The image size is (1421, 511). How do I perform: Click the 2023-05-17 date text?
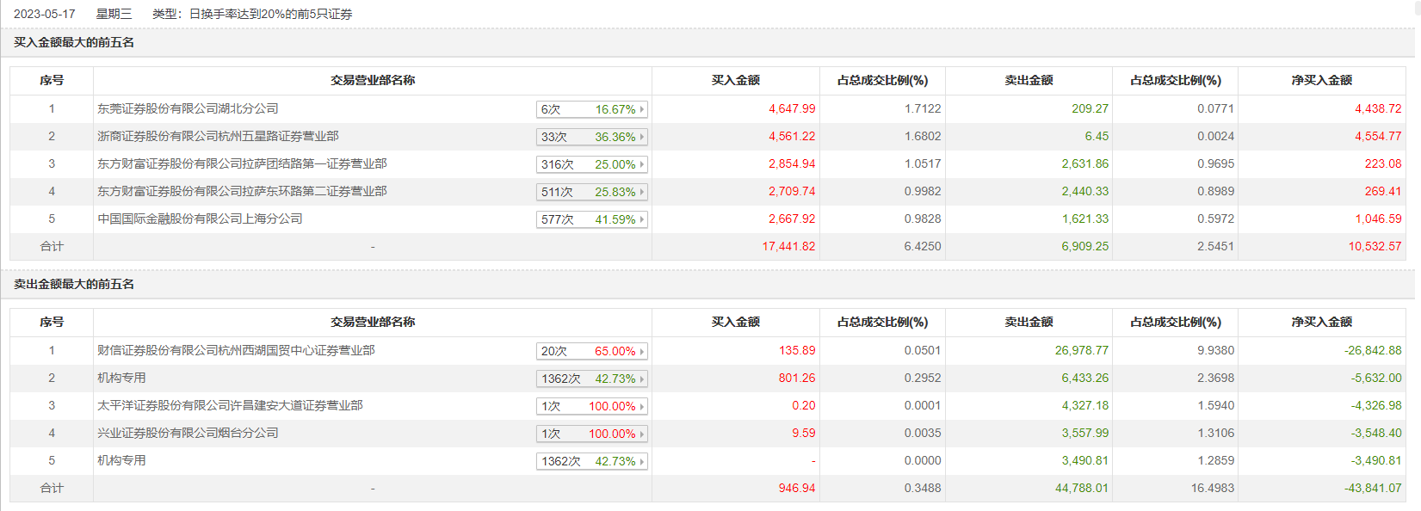(x=45, y=14)
